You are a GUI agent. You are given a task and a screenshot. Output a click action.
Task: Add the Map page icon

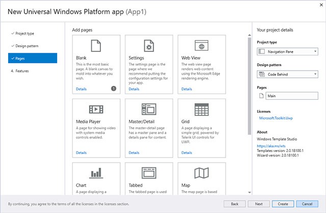[x=201, y=173]
